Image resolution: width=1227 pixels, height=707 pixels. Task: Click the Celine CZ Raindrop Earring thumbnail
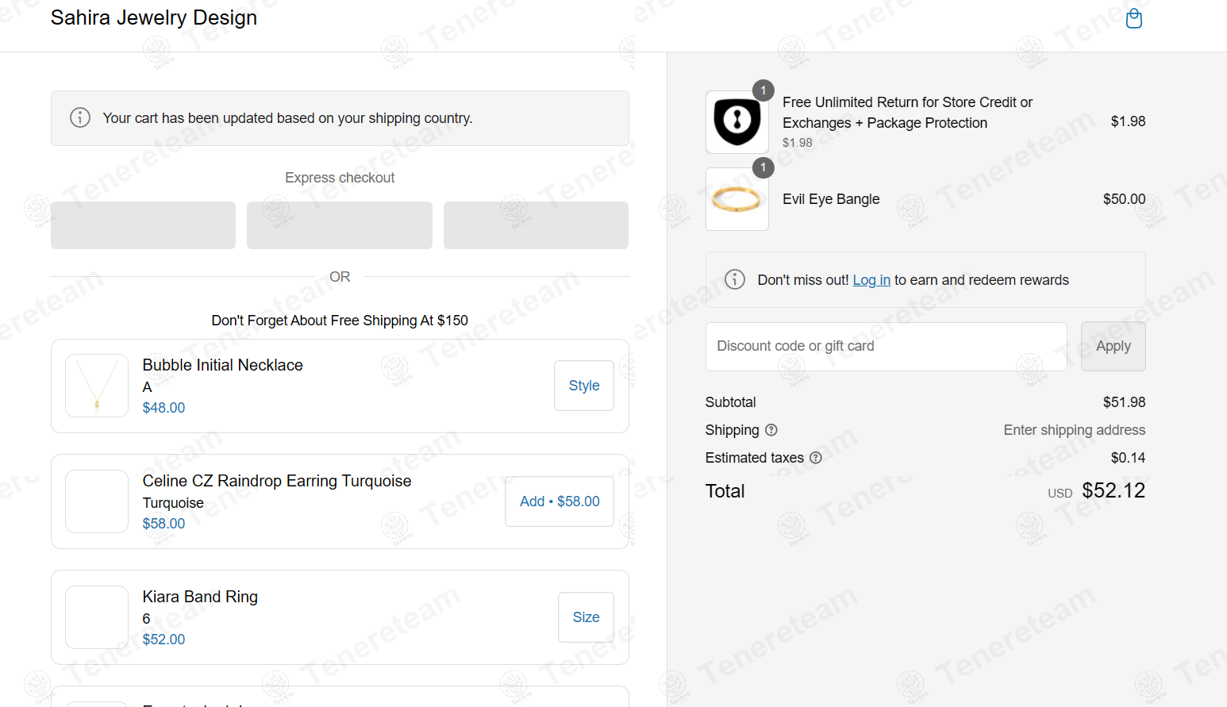click(97, 501)
